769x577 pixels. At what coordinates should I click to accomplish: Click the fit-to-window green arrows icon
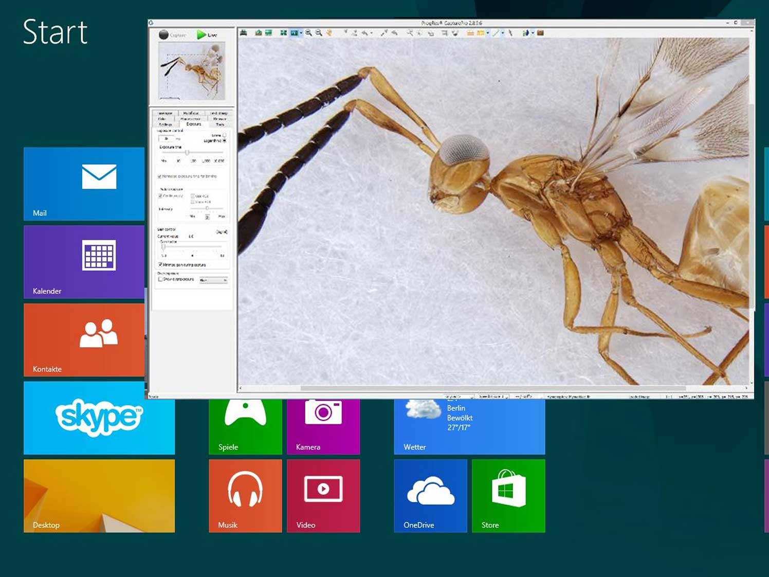click(x=283, y=33)
